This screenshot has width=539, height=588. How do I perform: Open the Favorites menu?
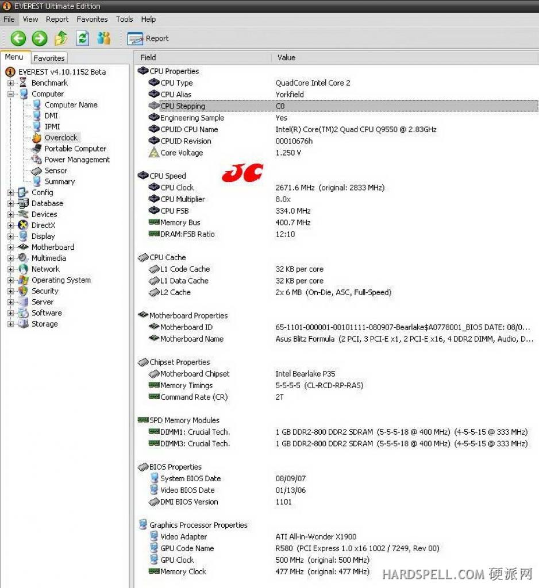pos(92,19)
